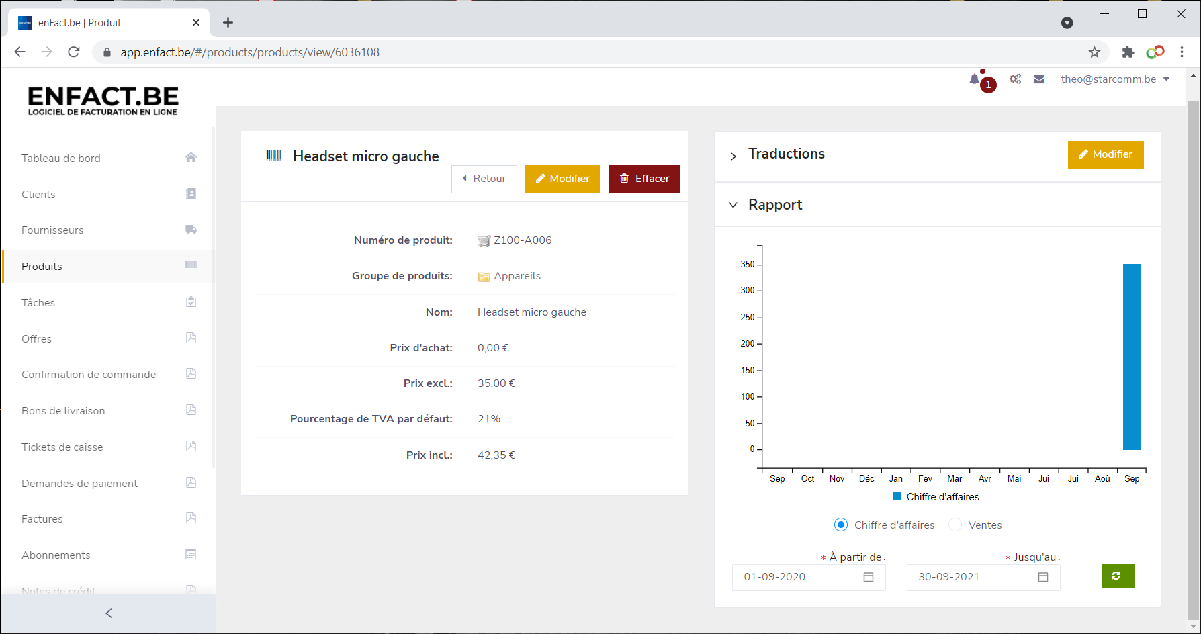Click the truck icon beside Fournisseurs
This screenshot has width=1201, height=634.
[191, 230]
